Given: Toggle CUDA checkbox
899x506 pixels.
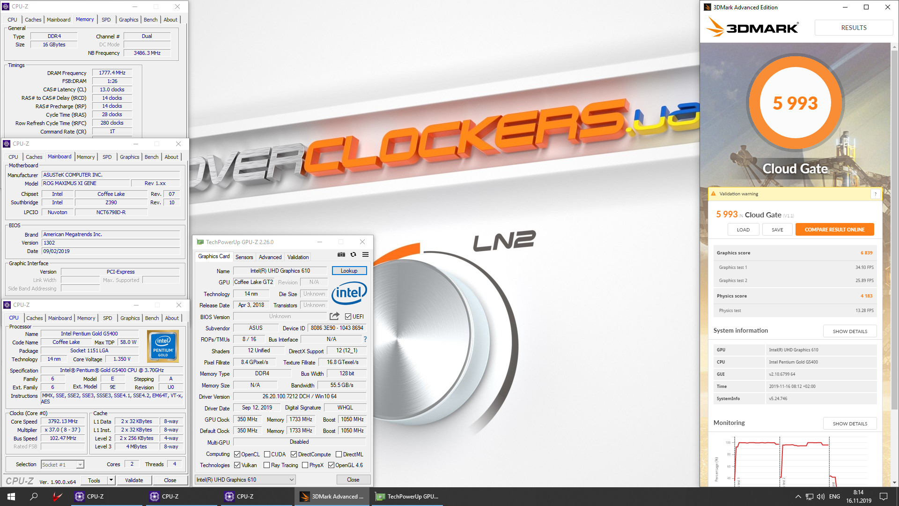Looking at the screenshot, I should (267, 454).
